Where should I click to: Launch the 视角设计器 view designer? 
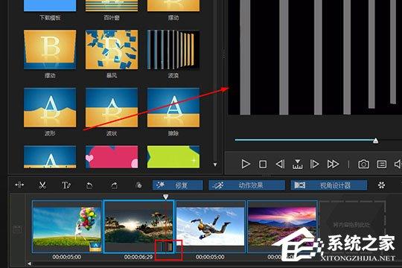coord(329,185)
